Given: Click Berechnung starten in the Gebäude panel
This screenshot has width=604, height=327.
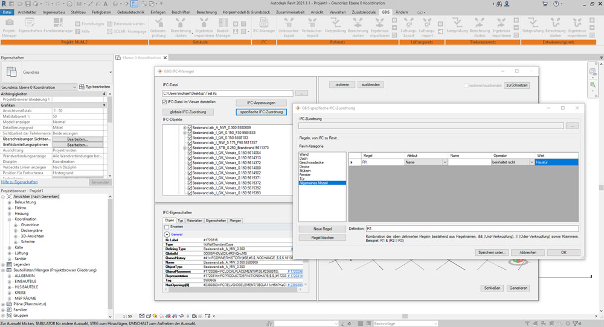Looking at the screenshot, I should click(x=180, y=27).
